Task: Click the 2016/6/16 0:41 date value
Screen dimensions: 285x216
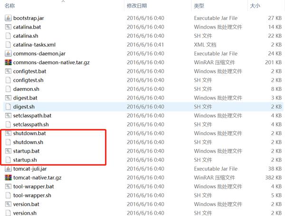Action: (x=145, y=45)
